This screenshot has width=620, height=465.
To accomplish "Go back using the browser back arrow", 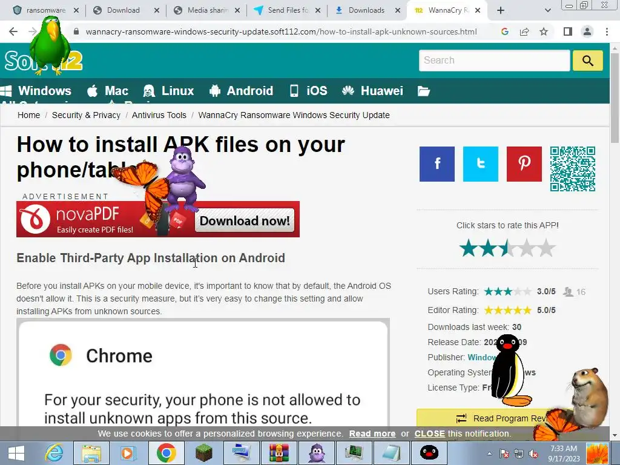I will point(13,31).
